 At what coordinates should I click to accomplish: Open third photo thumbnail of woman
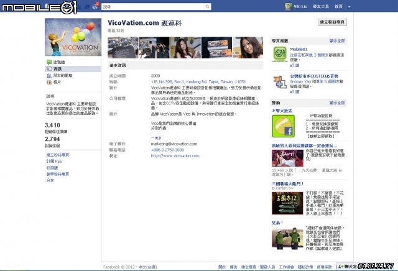point(185,47)
